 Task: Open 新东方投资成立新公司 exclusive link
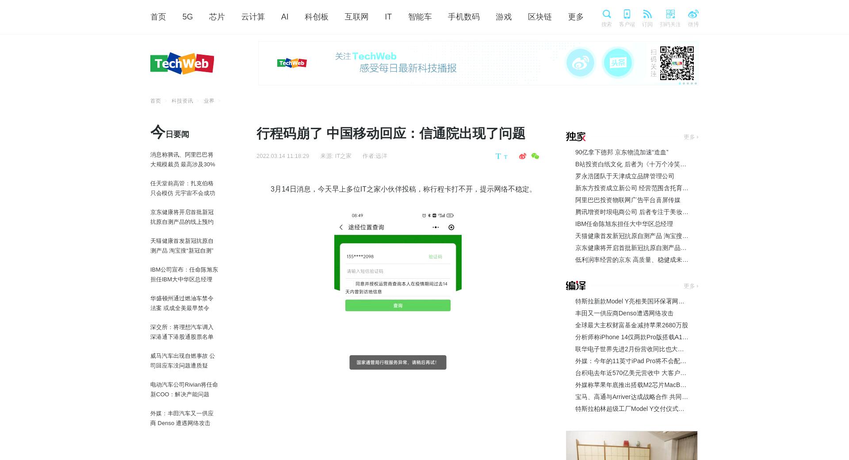coord(631,188)
